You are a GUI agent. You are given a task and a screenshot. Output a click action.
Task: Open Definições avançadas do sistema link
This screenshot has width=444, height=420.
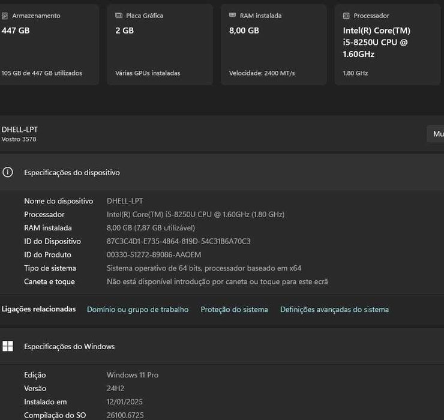334,310
